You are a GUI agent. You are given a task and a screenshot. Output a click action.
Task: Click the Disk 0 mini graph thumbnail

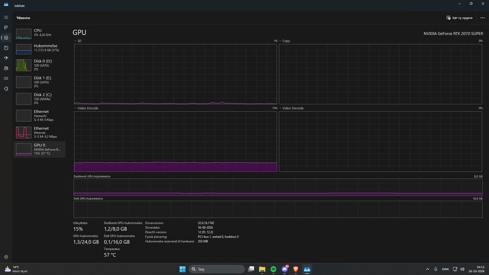pyautogui.click(x=24, y=65)
